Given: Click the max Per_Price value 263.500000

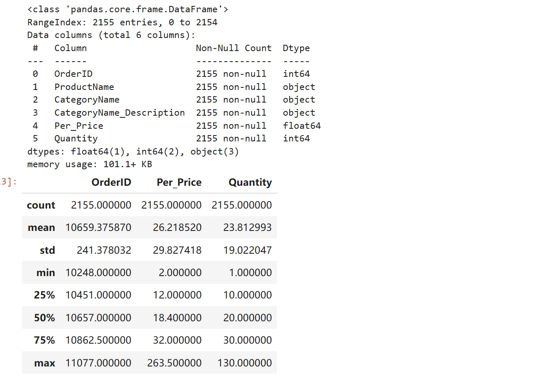Looking at the screenshot, I should 174,363.
